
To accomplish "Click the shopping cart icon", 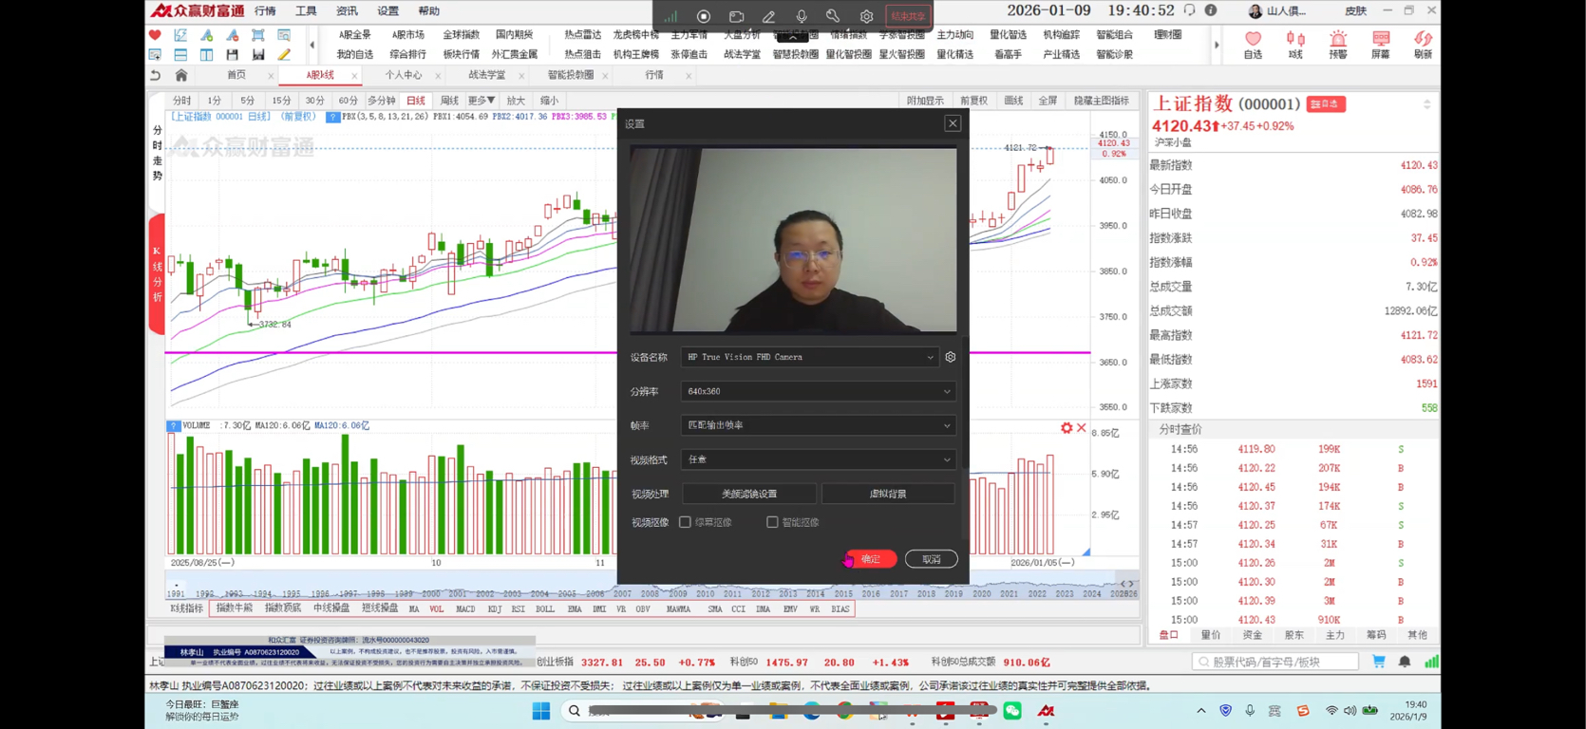I will 1378,662.
